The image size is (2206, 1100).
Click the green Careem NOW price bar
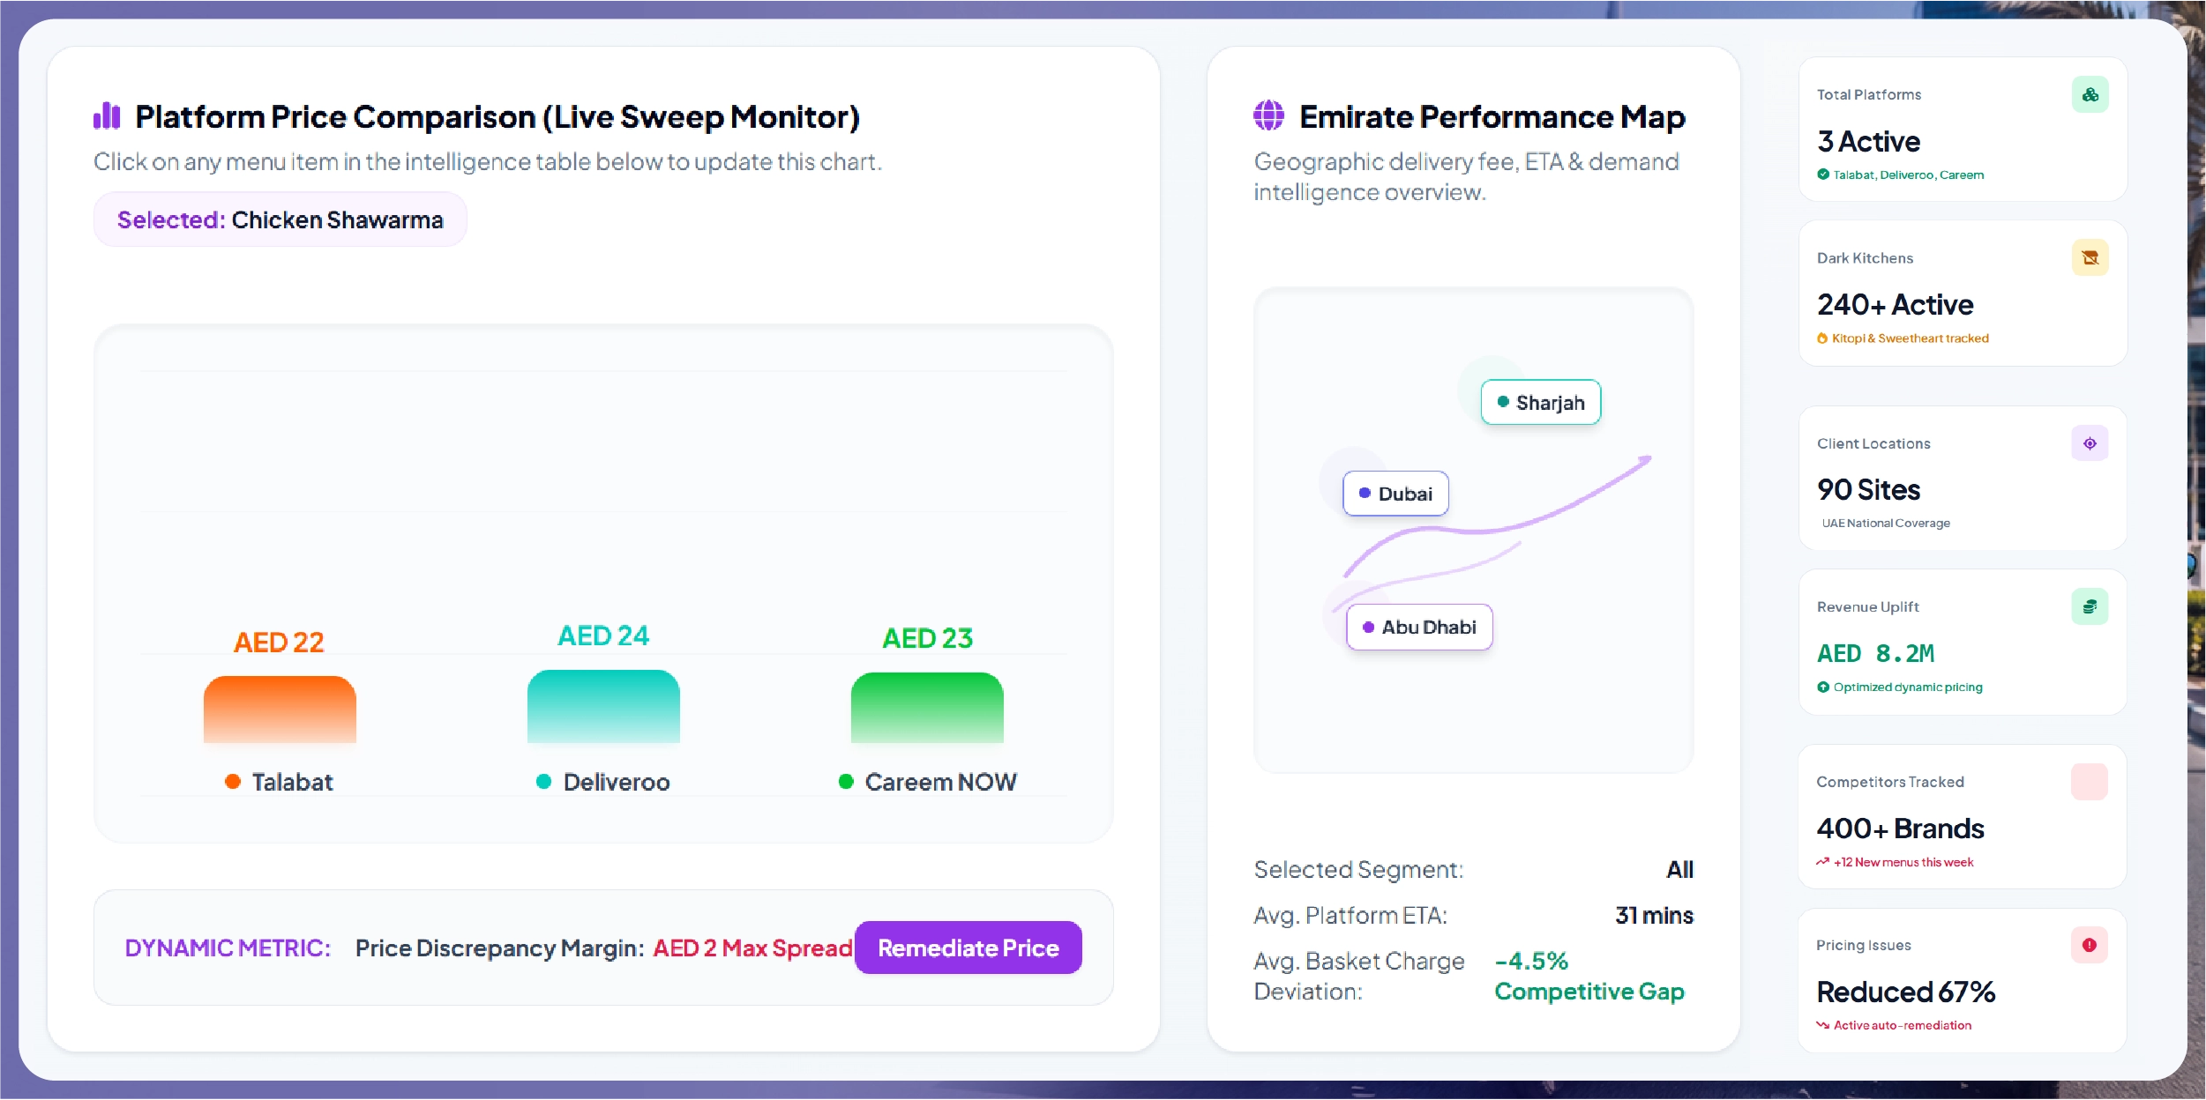click(927, 708)
